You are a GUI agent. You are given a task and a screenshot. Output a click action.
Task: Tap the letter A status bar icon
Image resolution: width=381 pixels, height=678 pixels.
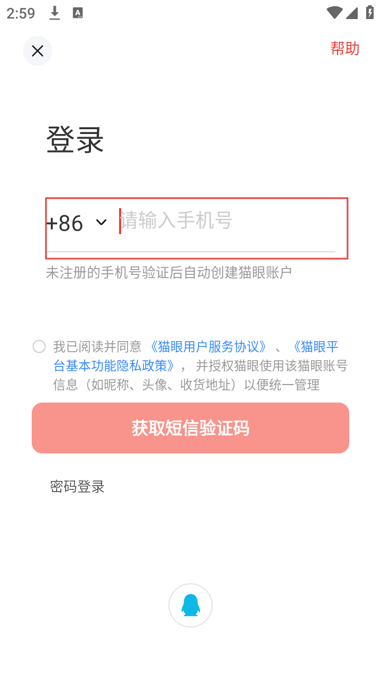coord(78,13)
